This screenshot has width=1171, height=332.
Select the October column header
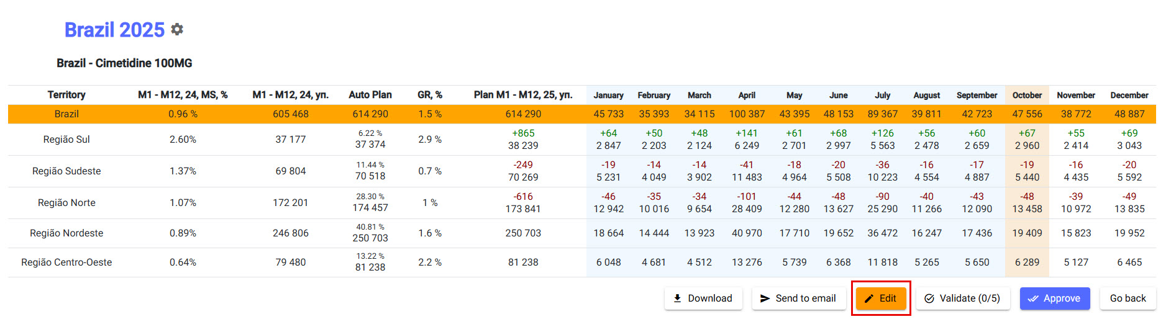(1027, 96)
